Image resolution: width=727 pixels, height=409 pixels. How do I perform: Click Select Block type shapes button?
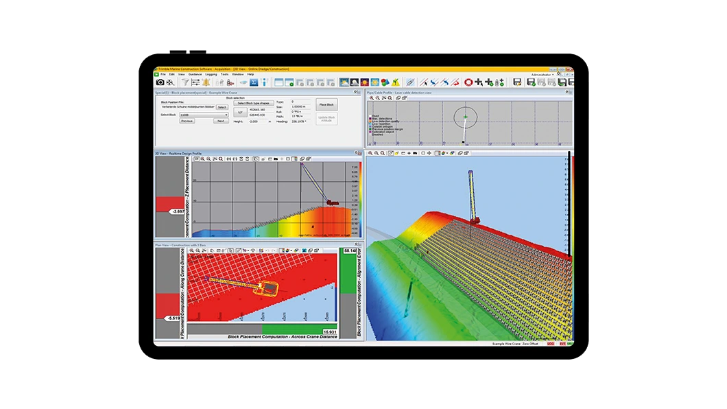pos(254,103)
